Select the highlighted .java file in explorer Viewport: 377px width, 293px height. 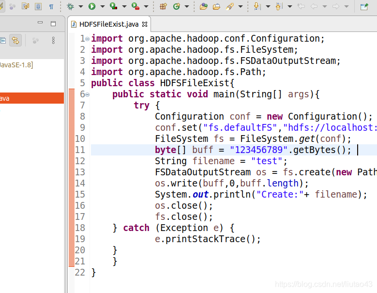pyautogui.click(x=32, y=98)
